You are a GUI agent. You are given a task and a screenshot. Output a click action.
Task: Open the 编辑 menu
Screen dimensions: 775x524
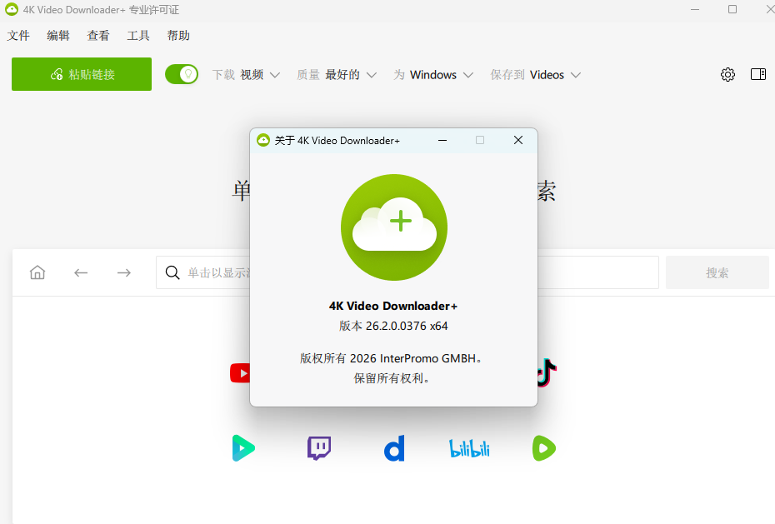tap(58, 36)
